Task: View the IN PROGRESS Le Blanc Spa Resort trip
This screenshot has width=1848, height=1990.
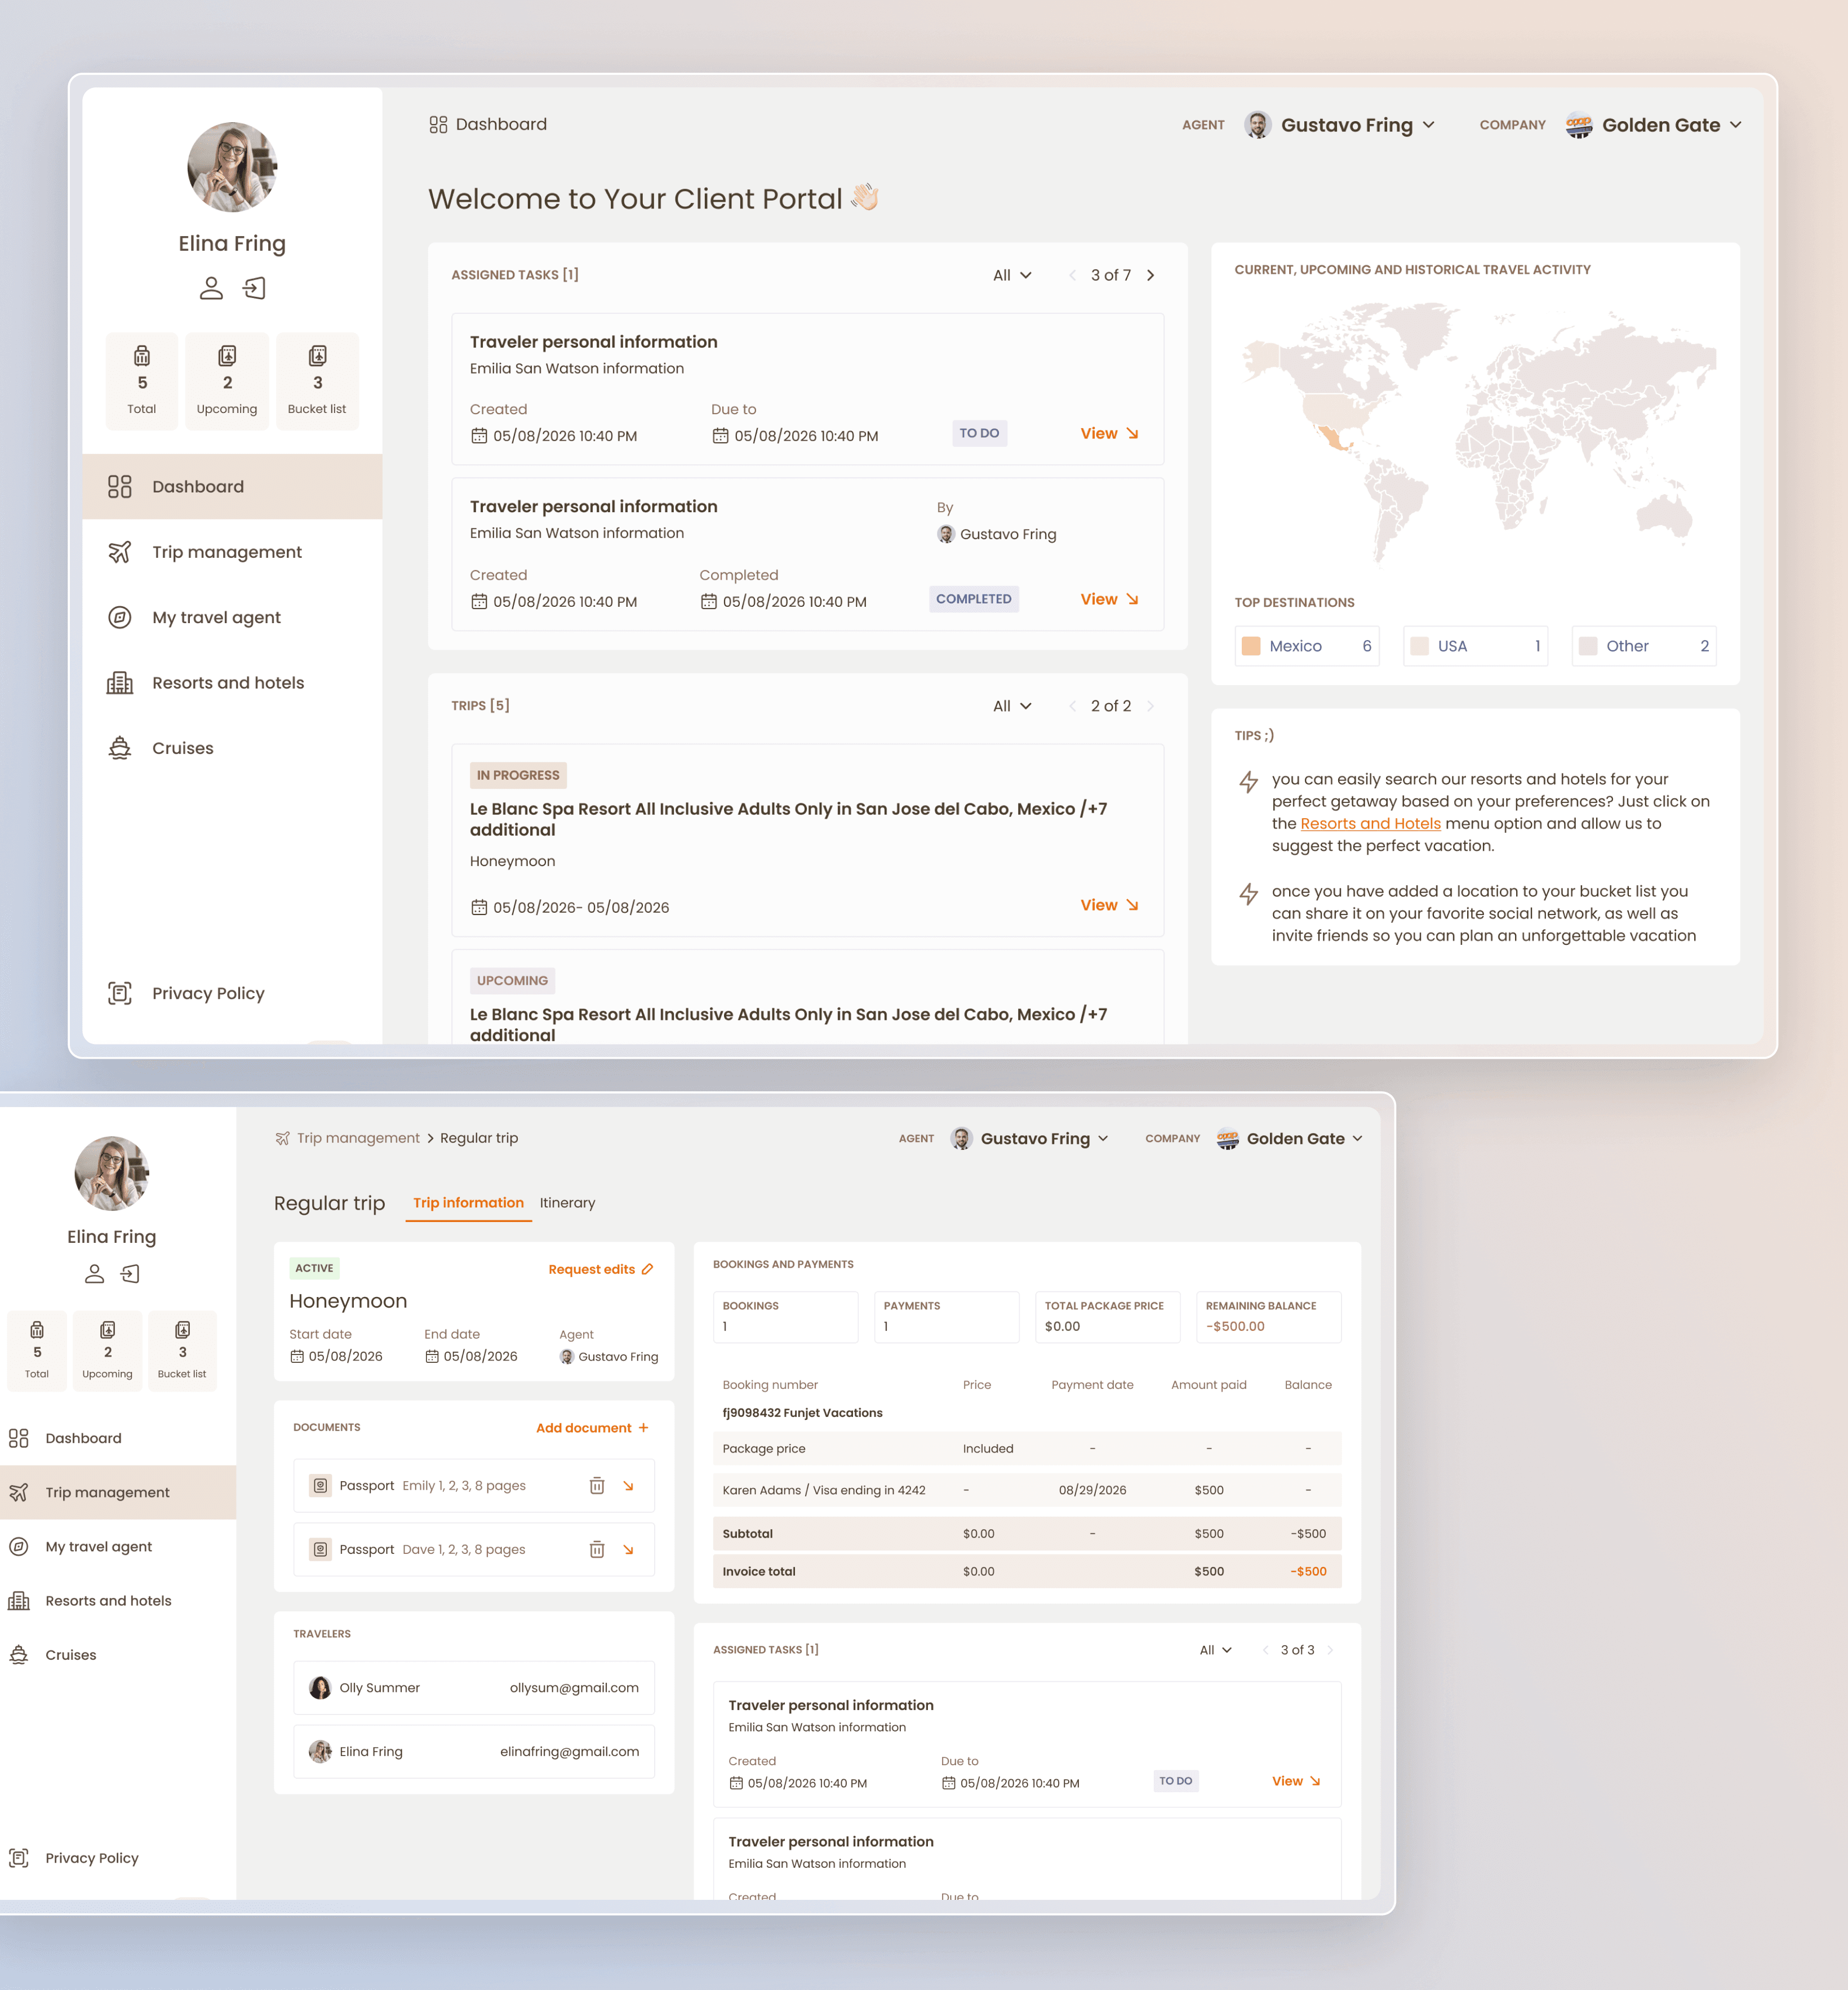Action: point(1109,905)
